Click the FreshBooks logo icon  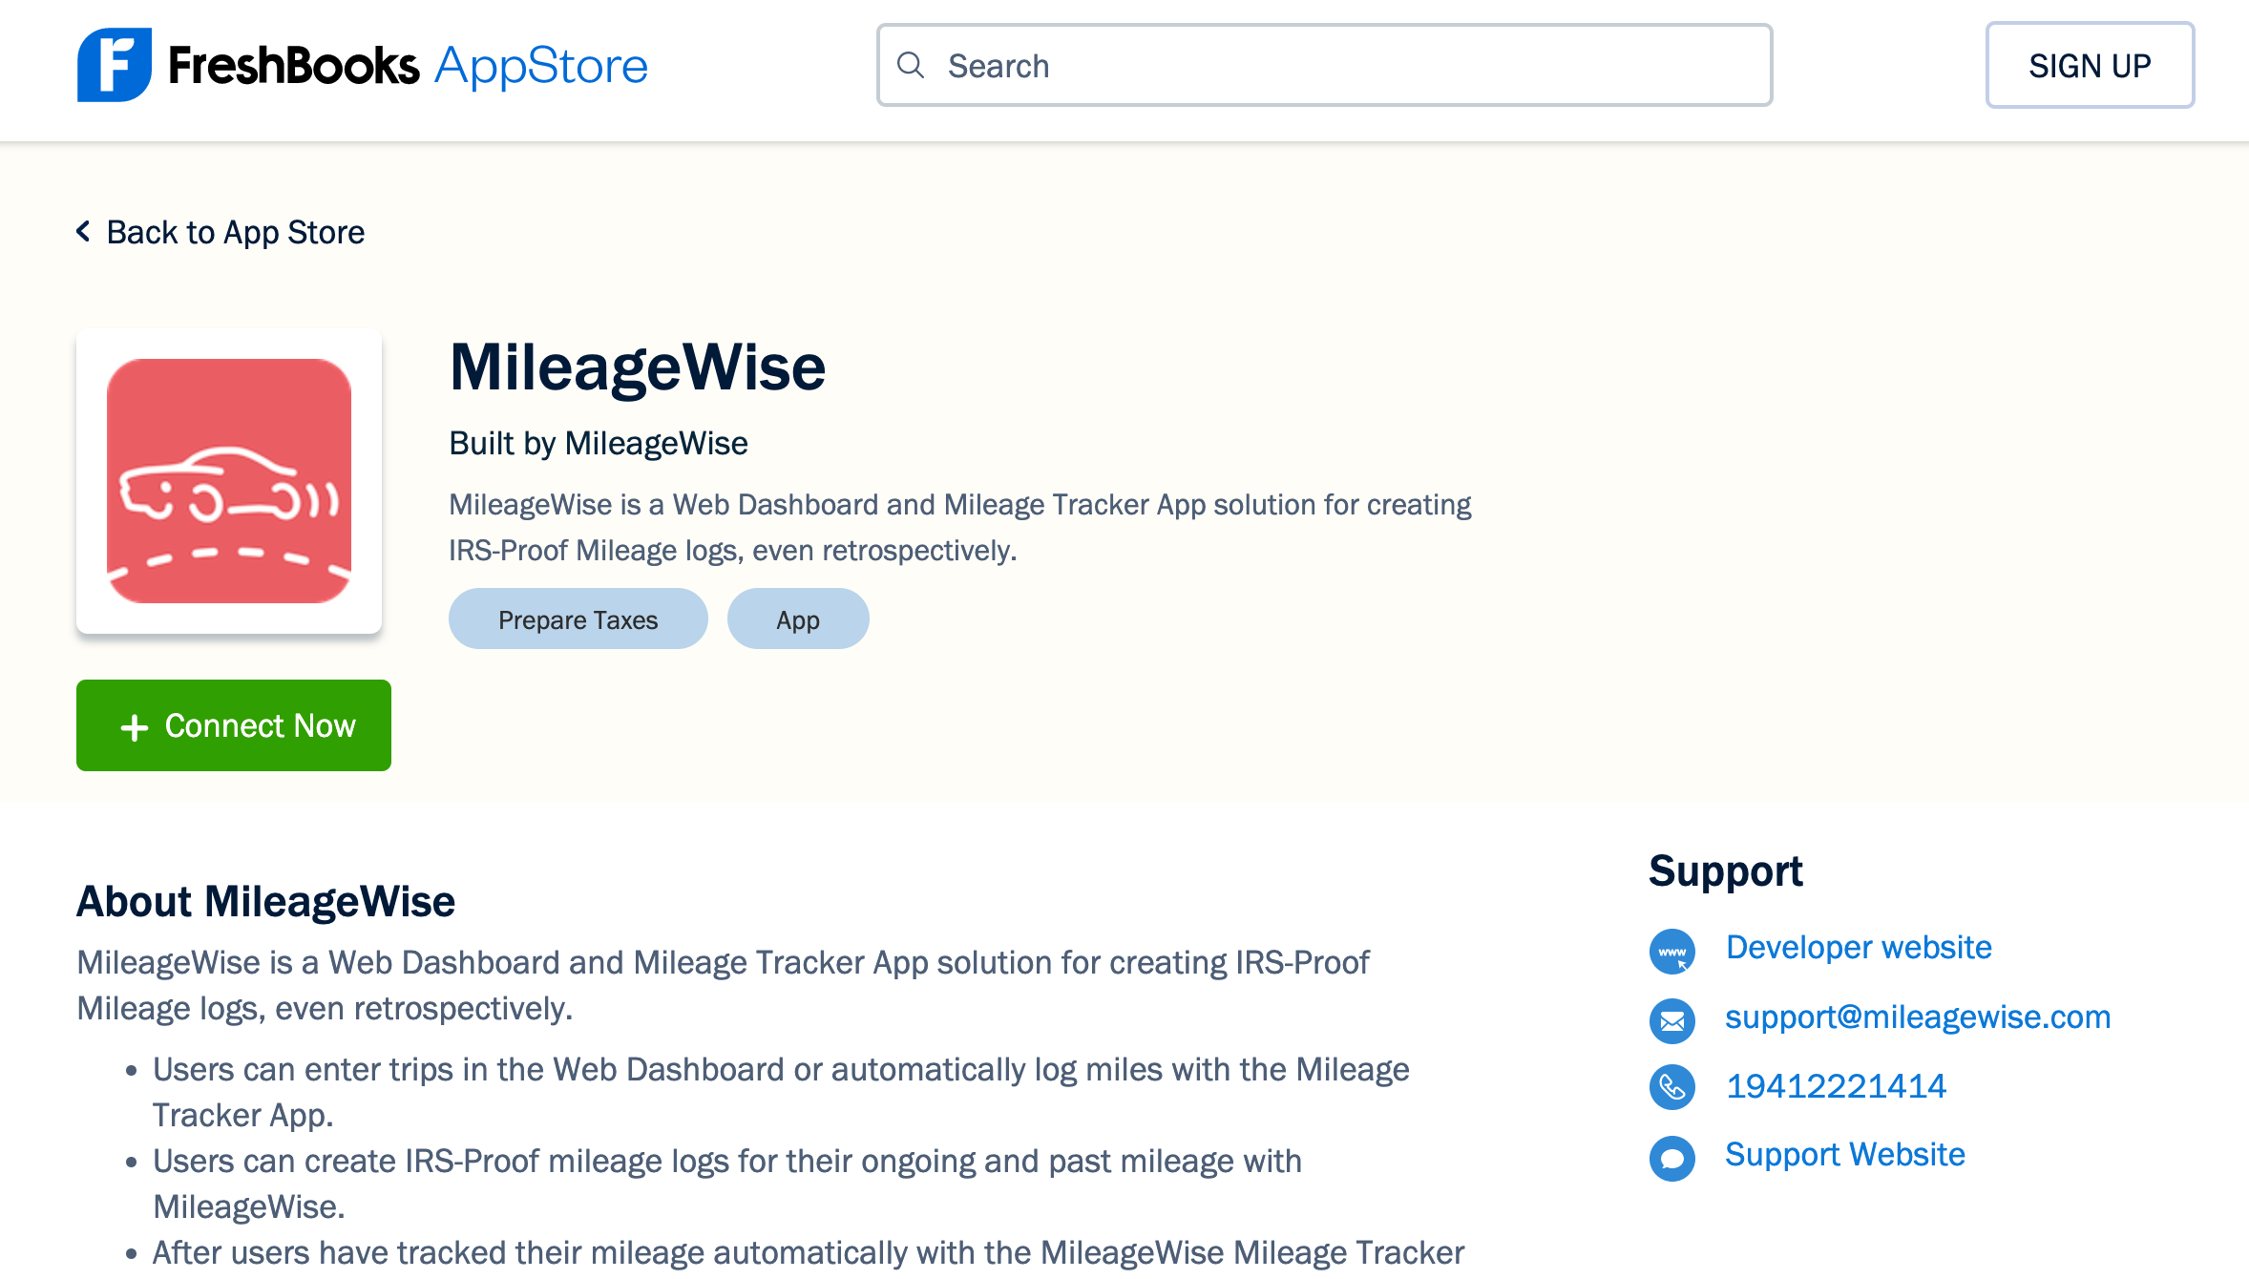(114, 65)
